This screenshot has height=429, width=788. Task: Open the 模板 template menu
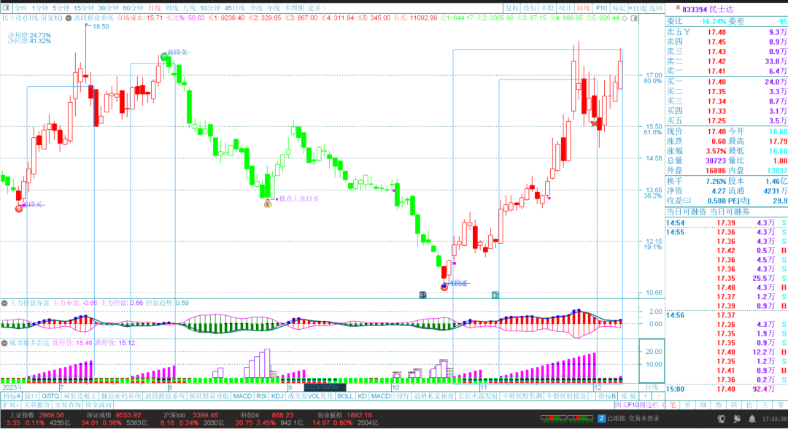click(629, 396)
